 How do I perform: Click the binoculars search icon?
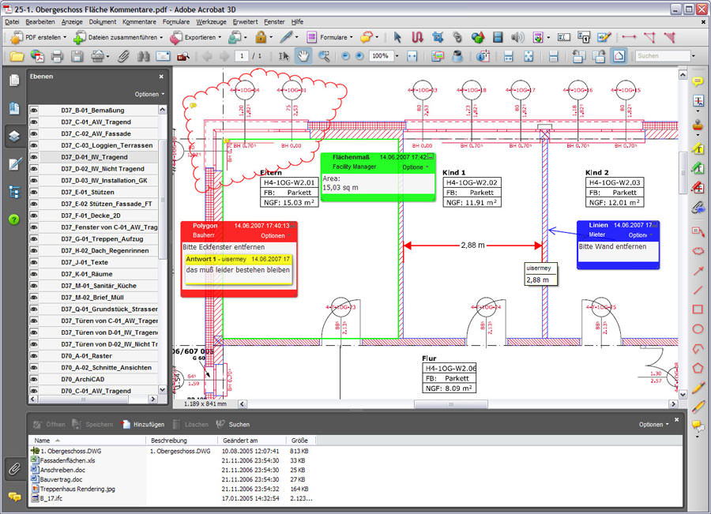143,56
